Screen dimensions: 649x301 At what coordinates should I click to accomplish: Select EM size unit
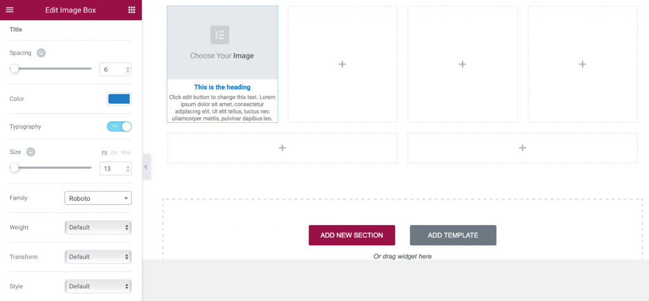114,153
